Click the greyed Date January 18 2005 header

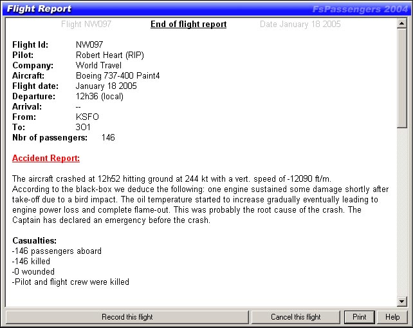click(x=300, y=24)
